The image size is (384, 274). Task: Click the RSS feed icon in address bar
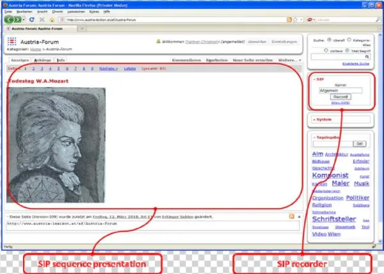[289, 20]
